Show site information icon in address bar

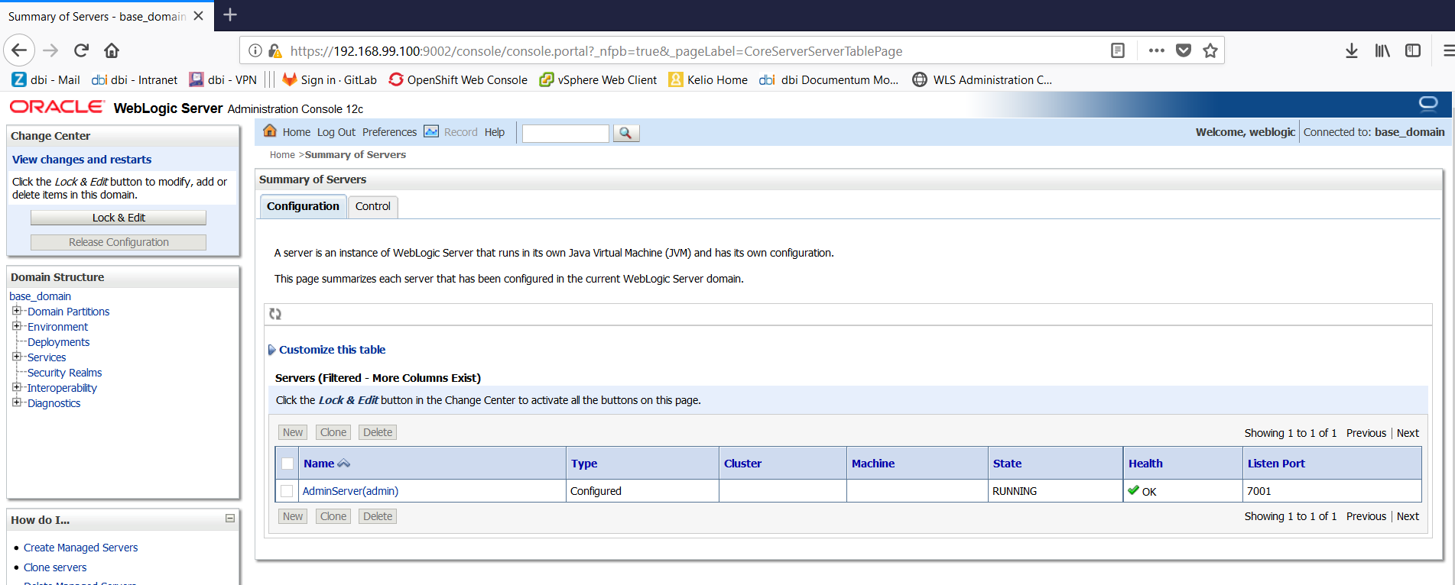pos(255,50)
